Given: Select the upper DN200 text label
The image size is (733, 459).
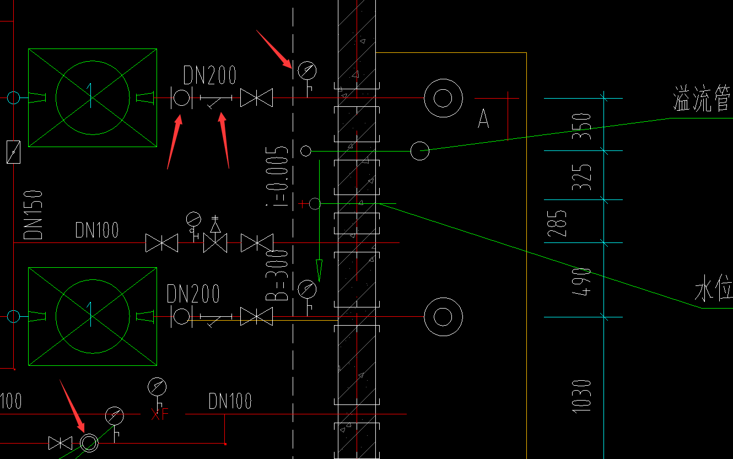Looking at the screenshot, I should tap(210, 75).
